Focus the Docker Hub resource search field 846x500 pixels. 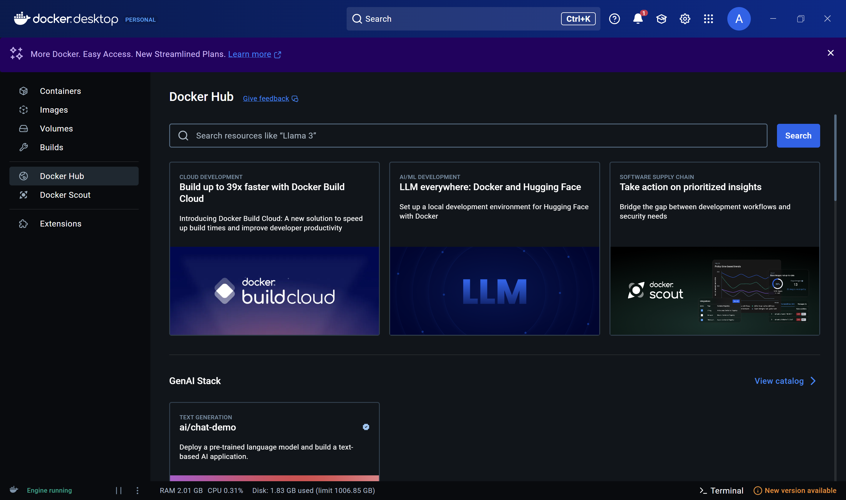point(468,136)
